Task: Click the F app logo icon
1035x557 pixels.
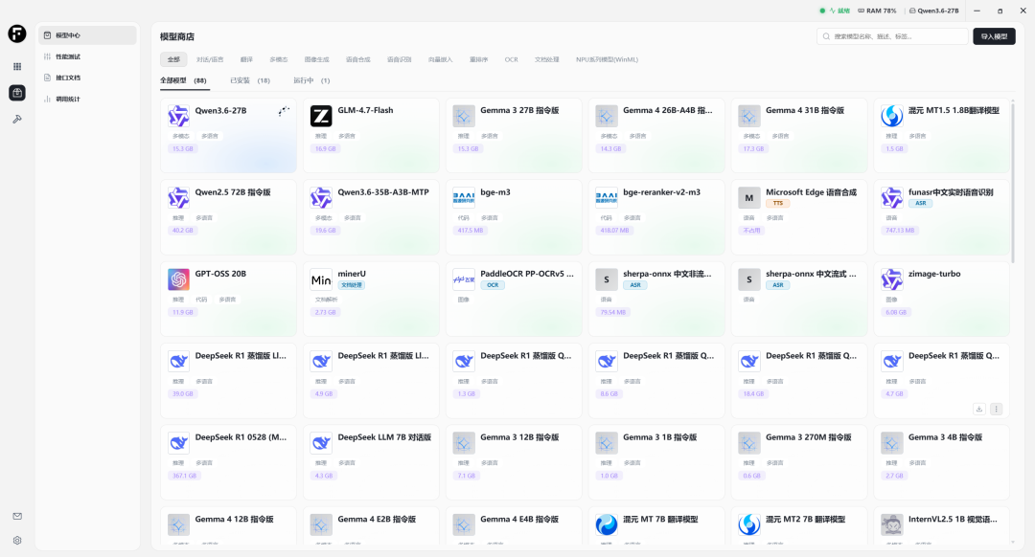Action: [x=17, y=33]
